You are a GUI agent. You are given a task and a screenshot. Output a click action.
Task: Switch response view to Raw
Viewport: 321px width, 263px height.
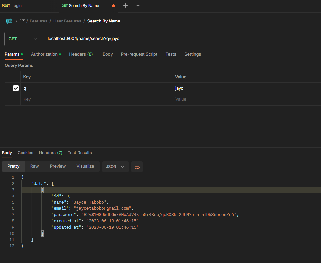pos(35,166)
